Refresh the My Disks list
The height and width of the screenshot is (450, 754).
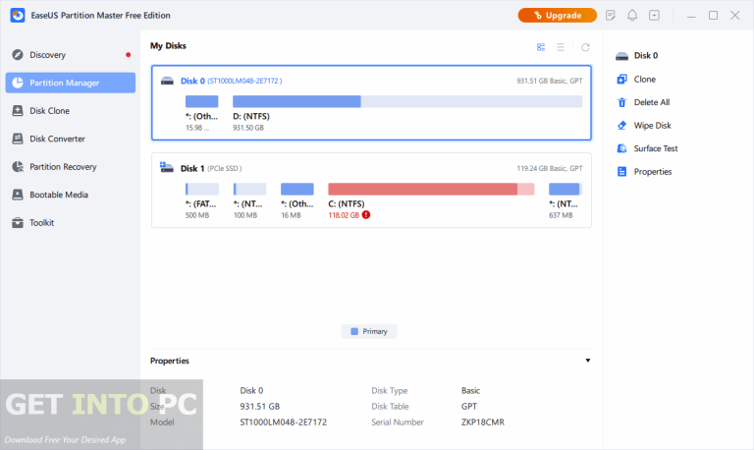[x=585, y=47]
